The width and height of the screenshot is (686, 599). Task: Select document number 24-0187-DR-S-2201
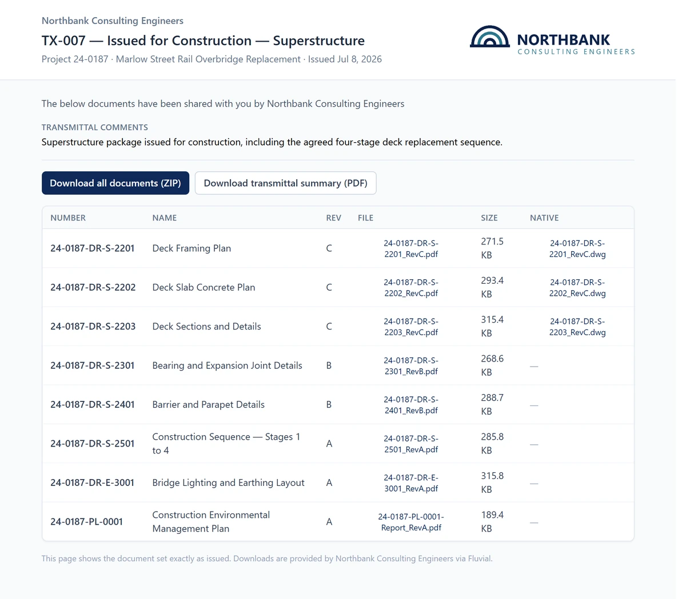(93, 248)
